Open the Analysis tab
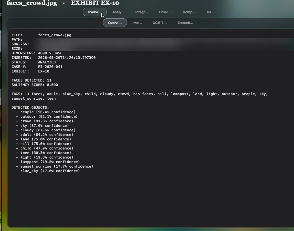The width and height of the screenshot is (294, 231). point(118,12)
